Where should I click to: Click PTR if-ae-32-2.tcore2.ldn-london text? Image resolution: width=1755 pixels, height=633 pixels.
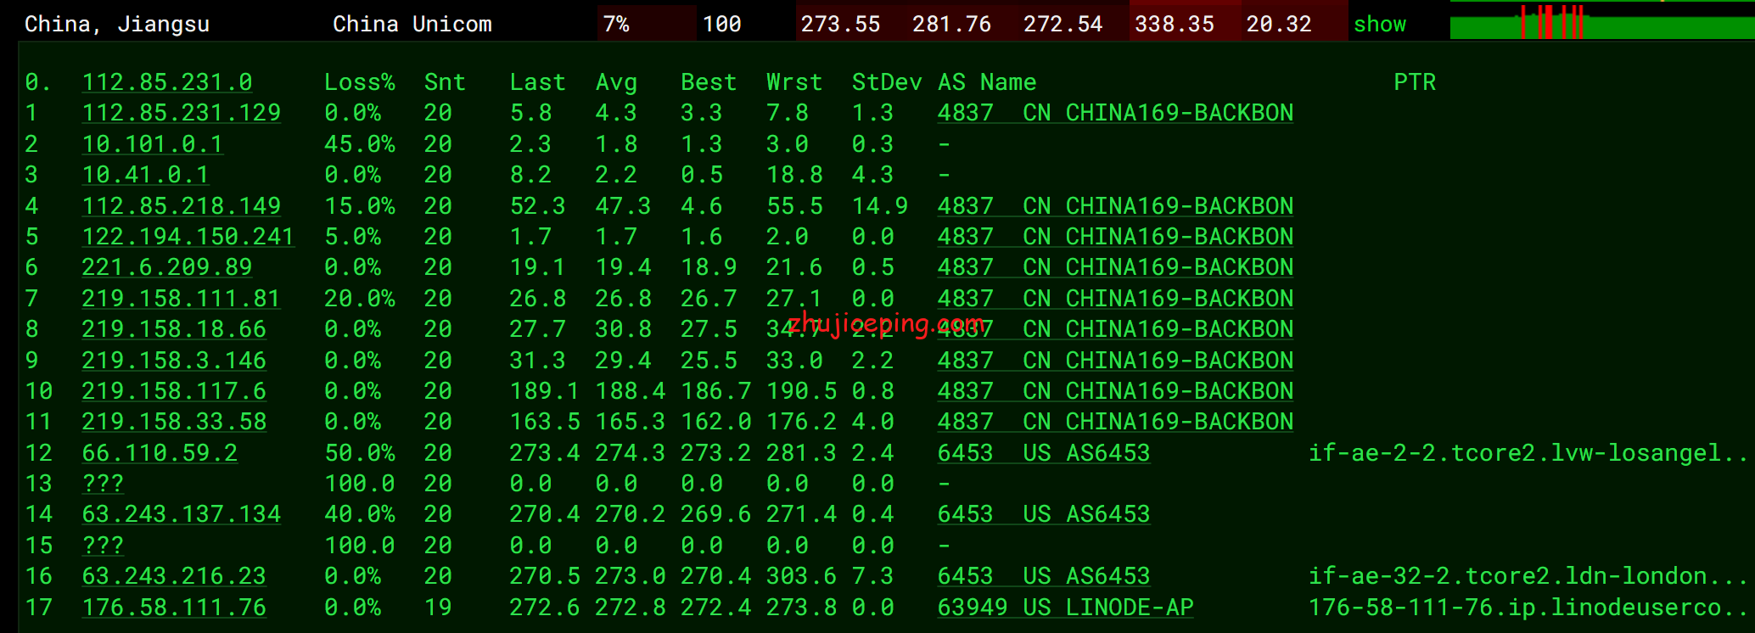[1528, 576]
